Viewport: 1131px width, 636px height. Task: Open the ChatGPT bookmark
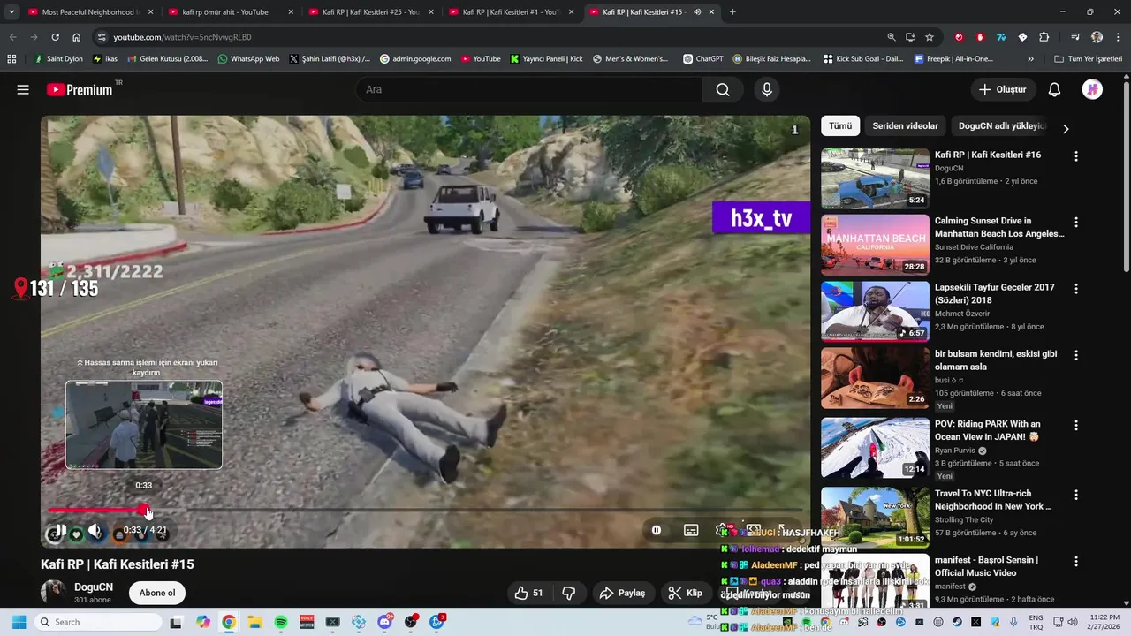703,58
